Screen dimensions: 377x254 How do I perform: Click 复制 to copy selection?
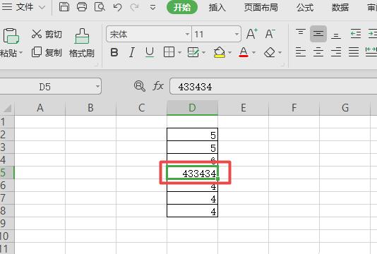pos(47,52)
